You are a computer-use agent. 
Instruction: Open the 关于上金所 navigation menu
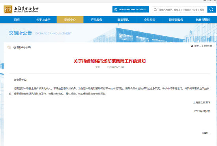[43, 20]
